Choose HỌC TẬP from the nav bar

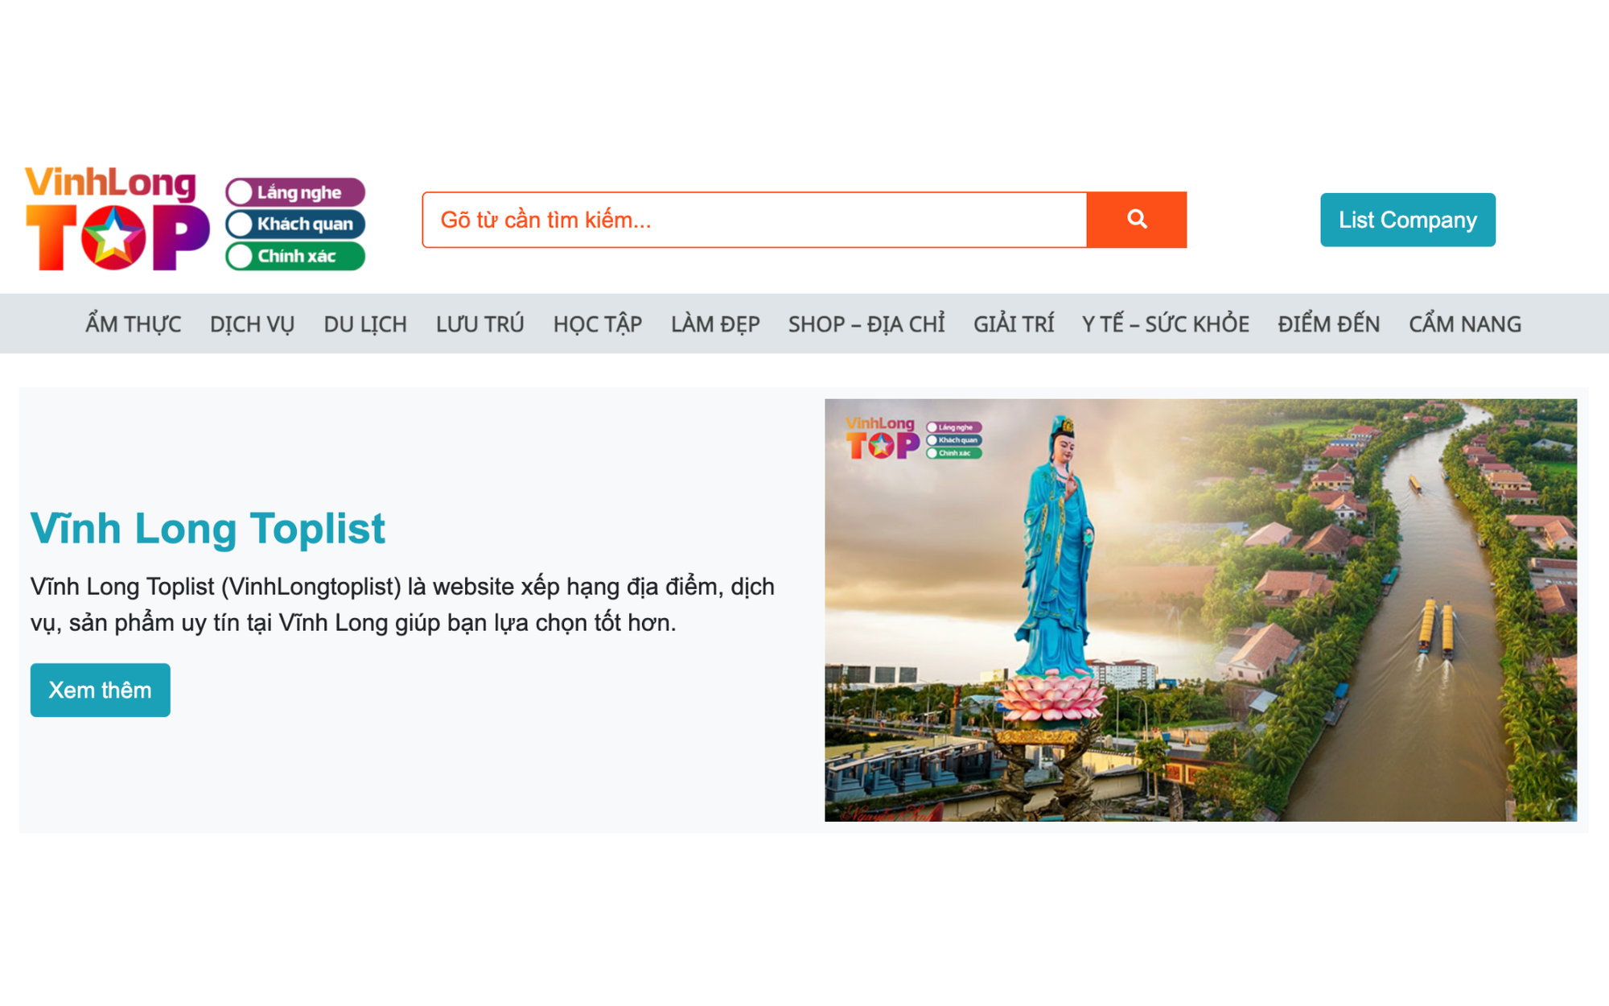click(597, 324)
